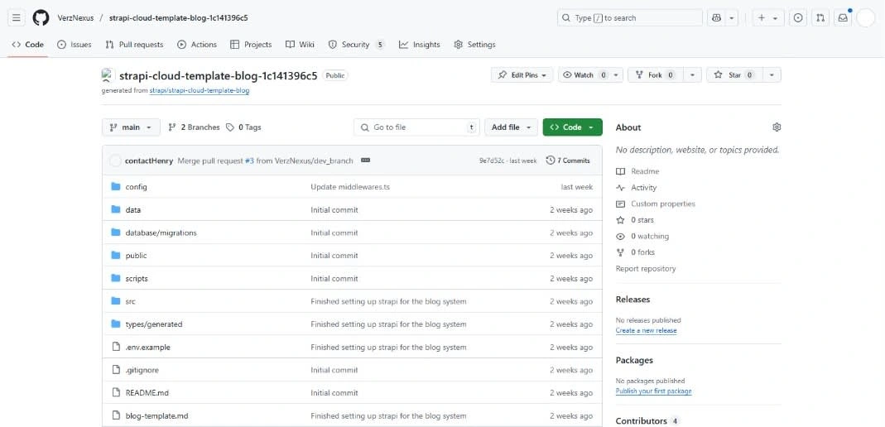Switch to the Issues tab
Viewport: 885px width, 427px height.
[x=75, y=45]
